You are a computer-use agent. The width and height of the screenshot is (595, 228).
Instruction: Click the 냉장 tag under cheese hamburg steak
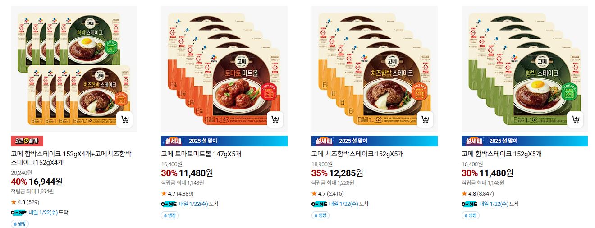click(x=320, y=215)
